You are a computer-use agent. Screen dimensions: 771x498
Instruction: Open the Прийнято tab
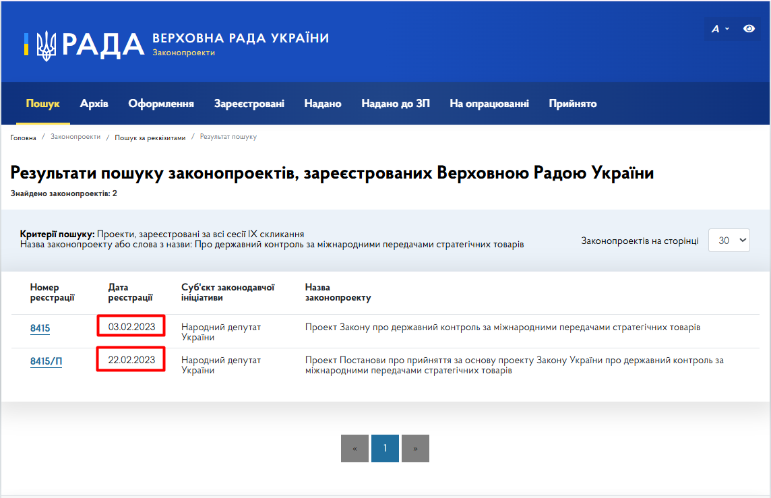click(573, 103)
